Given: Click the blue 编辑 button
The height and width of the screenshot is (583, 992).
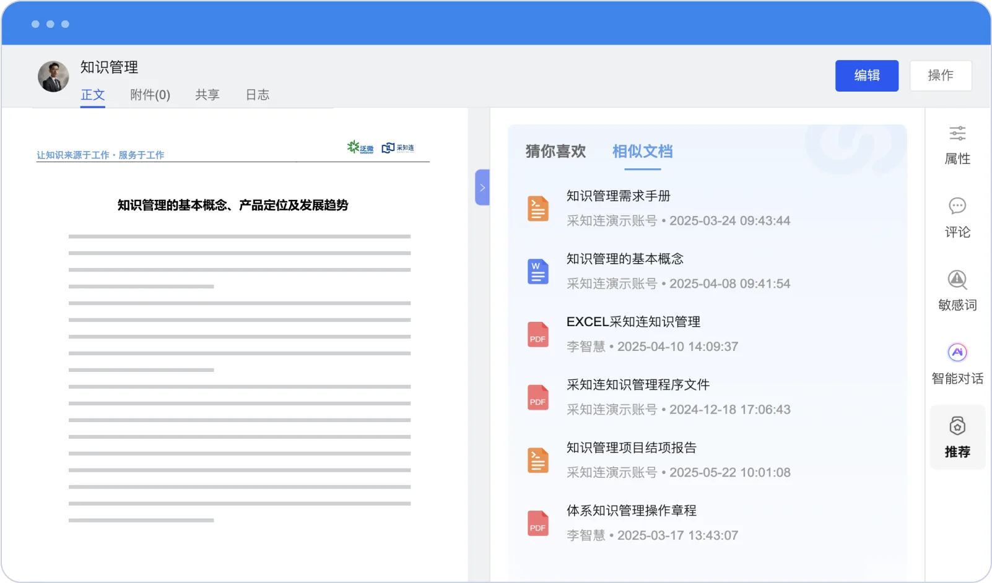Looking at the screenshot, I should click(x=867, y=76).
